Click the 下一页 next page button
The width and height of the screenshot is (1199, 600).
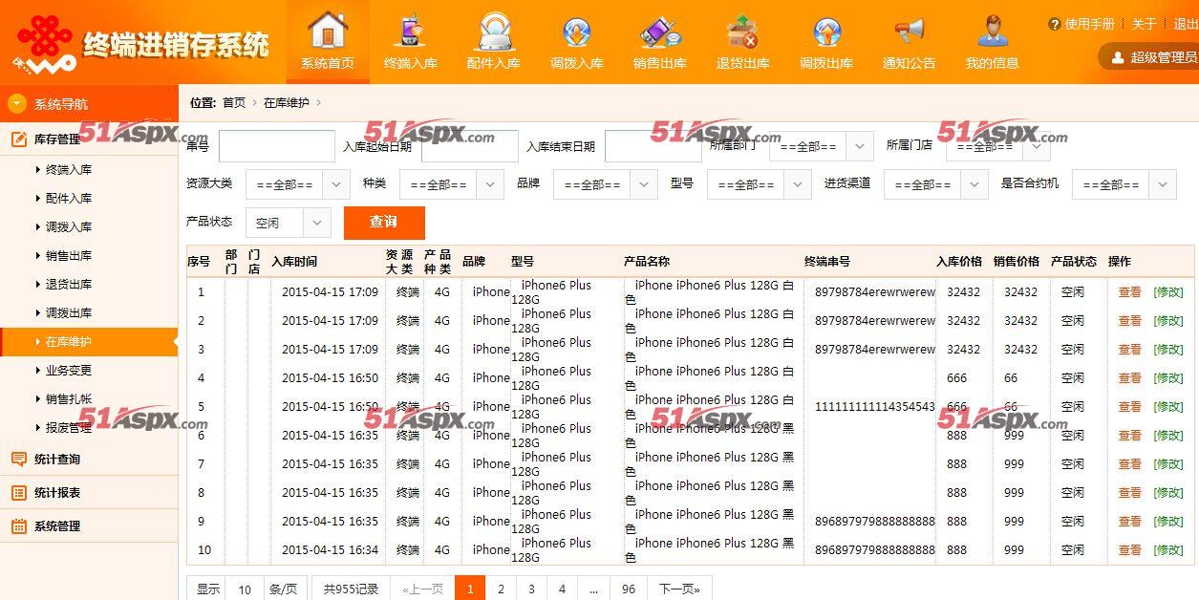point(679,589)
